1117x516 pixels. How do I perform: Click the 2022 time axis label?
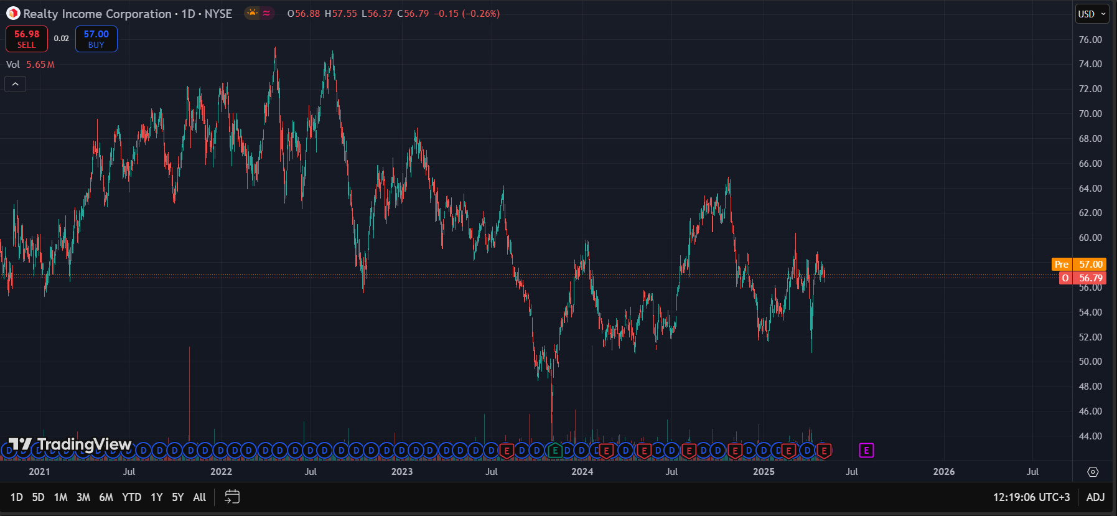221,472
